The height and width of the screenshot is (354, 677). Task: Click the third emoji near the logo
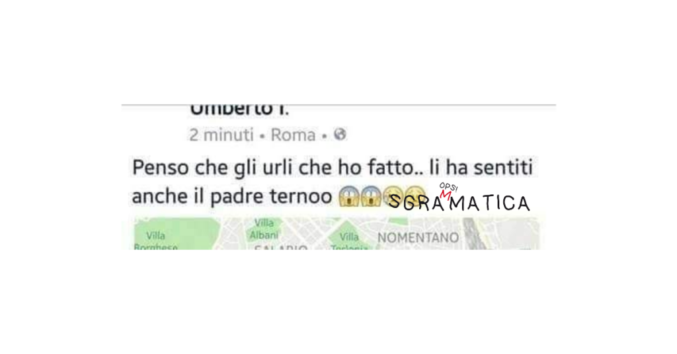393,196
